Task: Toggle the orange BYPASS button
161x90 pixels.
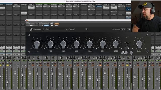Action: pyautogui.click(x=57, y=24)
